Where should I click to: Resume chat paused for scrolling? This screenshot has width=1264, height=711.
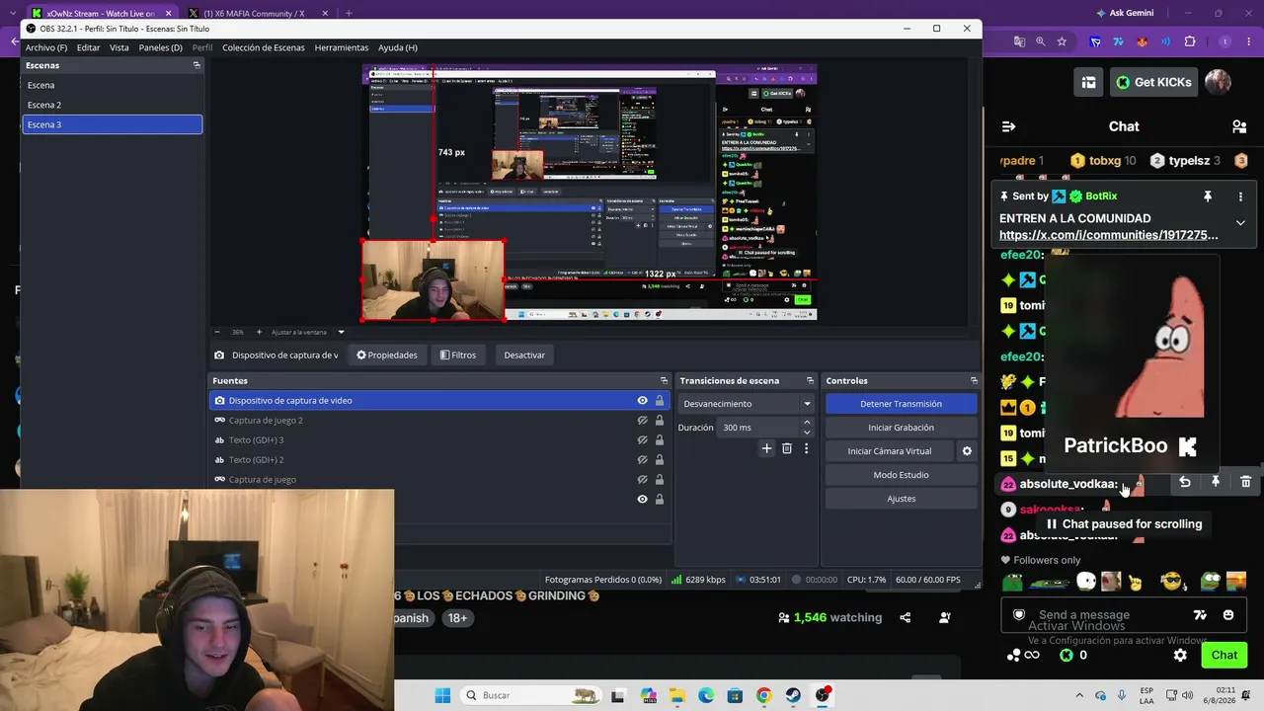pyautogui.click(x=1124, y=524)
